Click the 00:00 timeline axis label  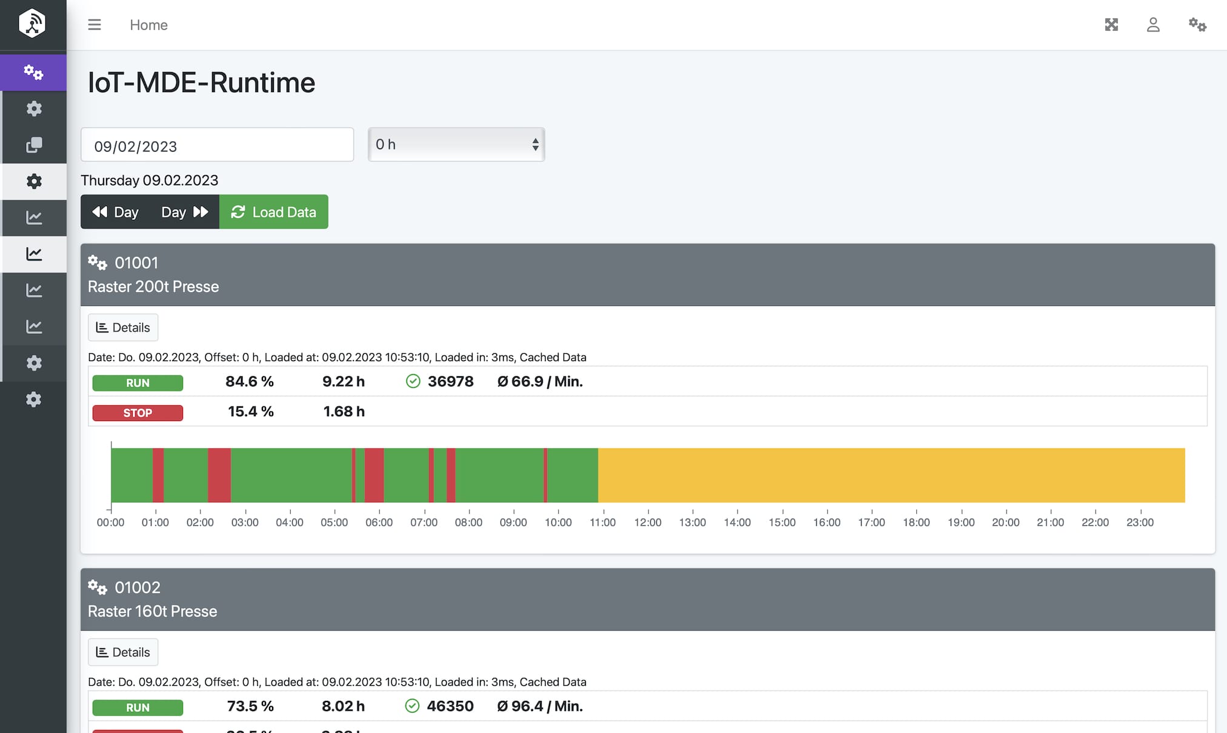pyautogui.click(x=110, y=523)
